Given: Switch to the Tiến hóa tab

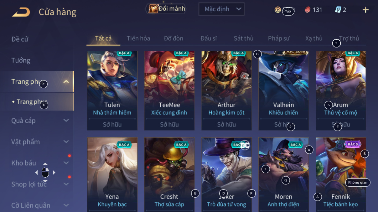Looking at the screenshot, I should click(138, 38).
